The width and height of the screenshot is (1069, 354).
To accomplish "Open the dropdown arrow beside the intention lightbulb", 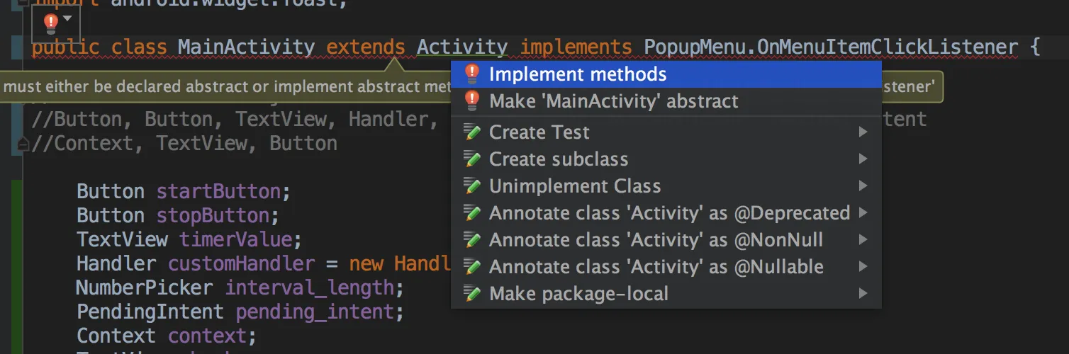I will point(67,18).
